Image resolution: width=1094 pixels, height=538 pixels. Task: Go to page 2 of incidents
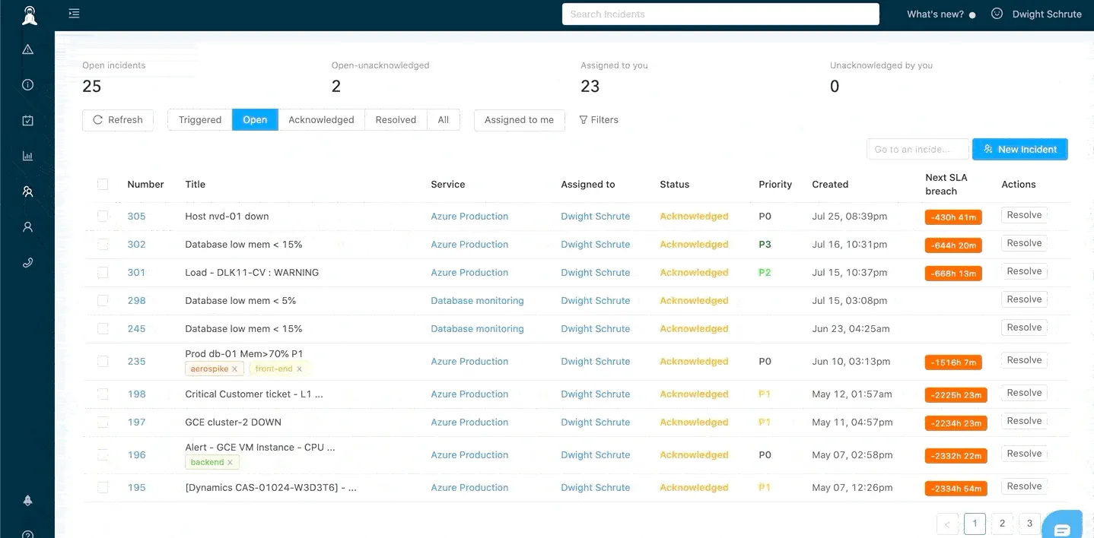click(x=1002, y=524)
